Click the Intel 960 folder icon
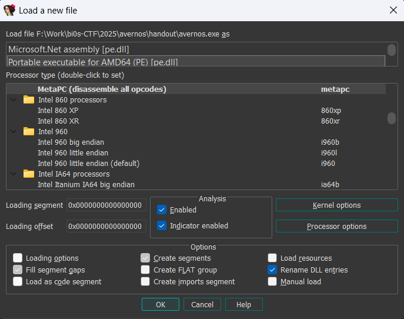 point(29,131)
